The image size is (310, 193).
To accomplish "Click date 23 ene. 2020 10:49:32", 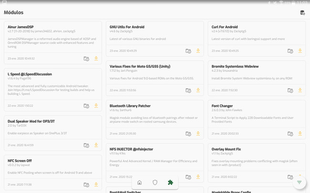I will pos(21,58).
